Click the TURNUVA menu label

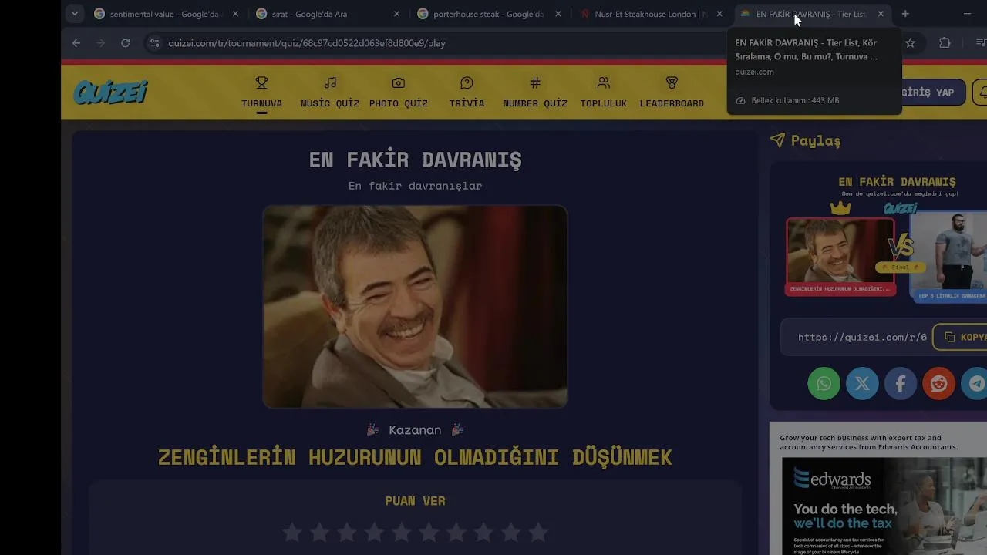coord(261,103)
